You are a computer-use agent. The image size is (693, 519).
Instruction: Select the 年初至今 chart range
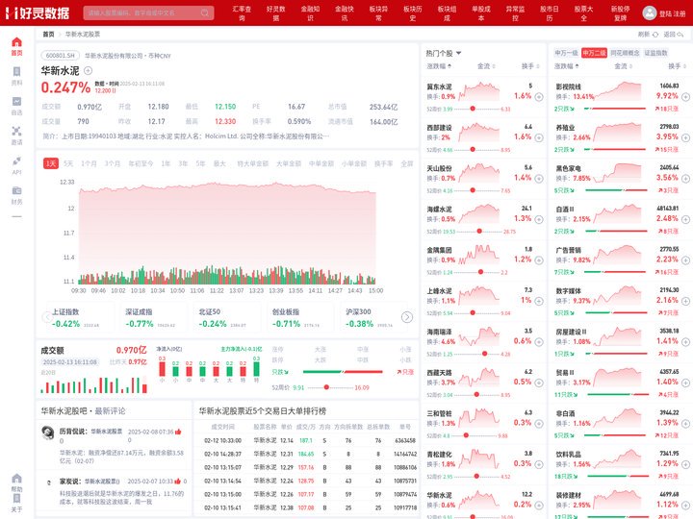141,163
